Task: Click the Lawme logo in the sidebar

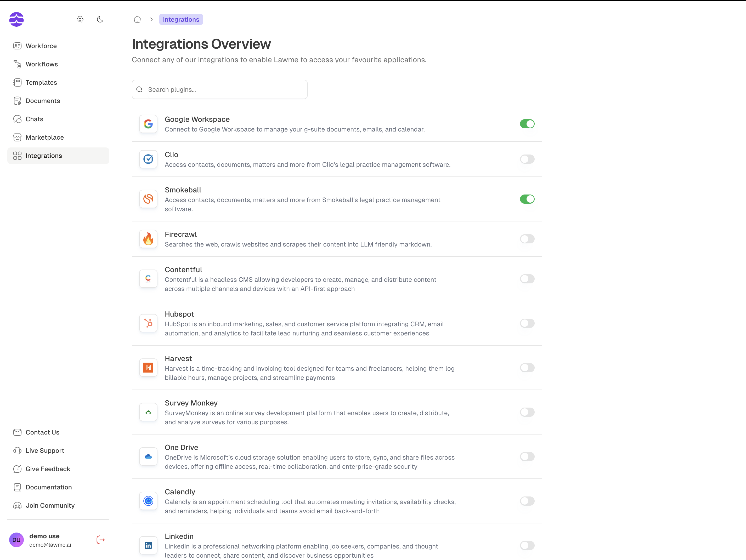Action: point(16,20)
